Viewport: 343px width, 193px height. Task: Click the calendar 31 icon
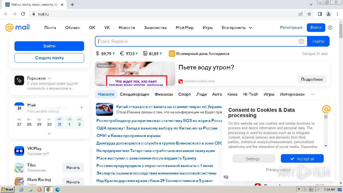coord(19,107)
